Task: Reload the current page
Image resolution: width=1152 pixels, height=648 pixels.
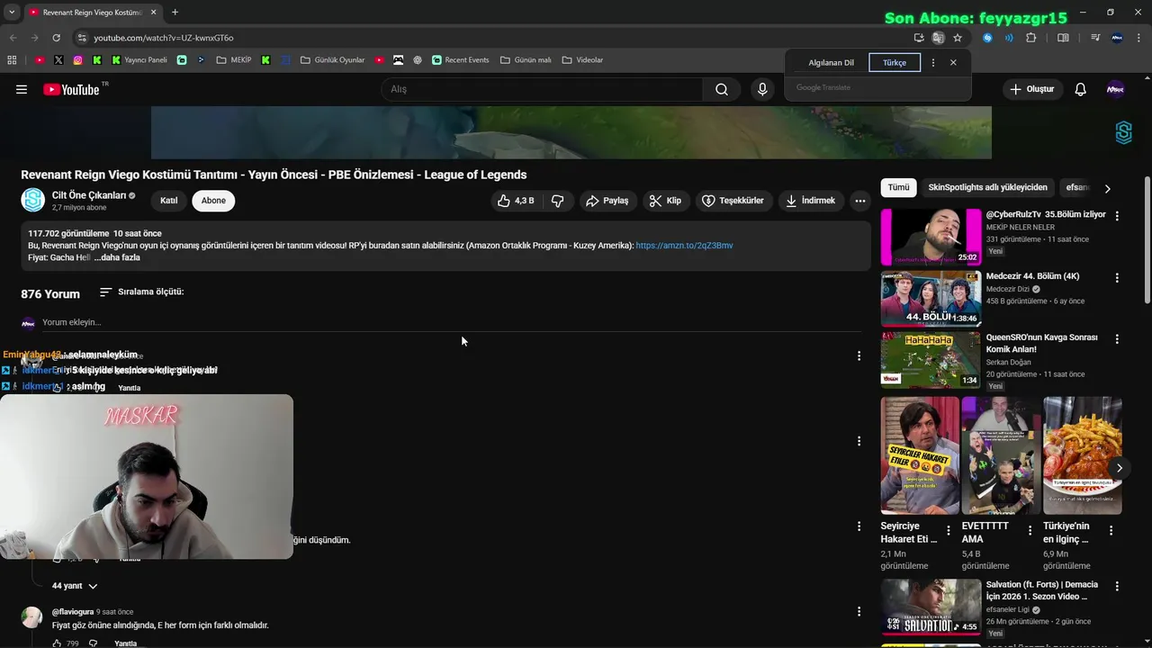Action: point(56,38)
